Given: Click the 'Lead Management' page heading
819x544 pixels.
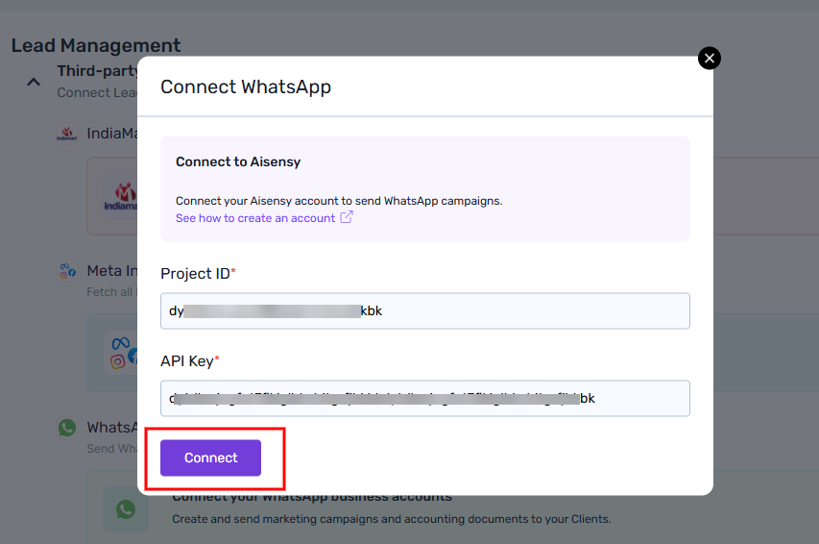Looking at the screenshot, I should click(96, 45).
